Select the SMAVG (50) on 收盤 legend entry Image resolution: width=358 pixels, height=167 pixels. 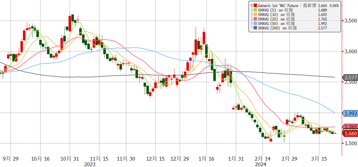click(277, 24)
